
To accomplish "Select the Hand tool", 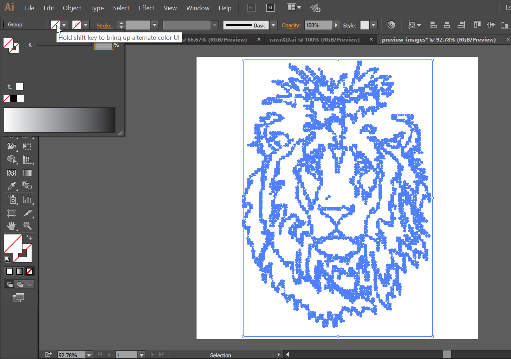I will pyautogui.click(x=12, y=226).
